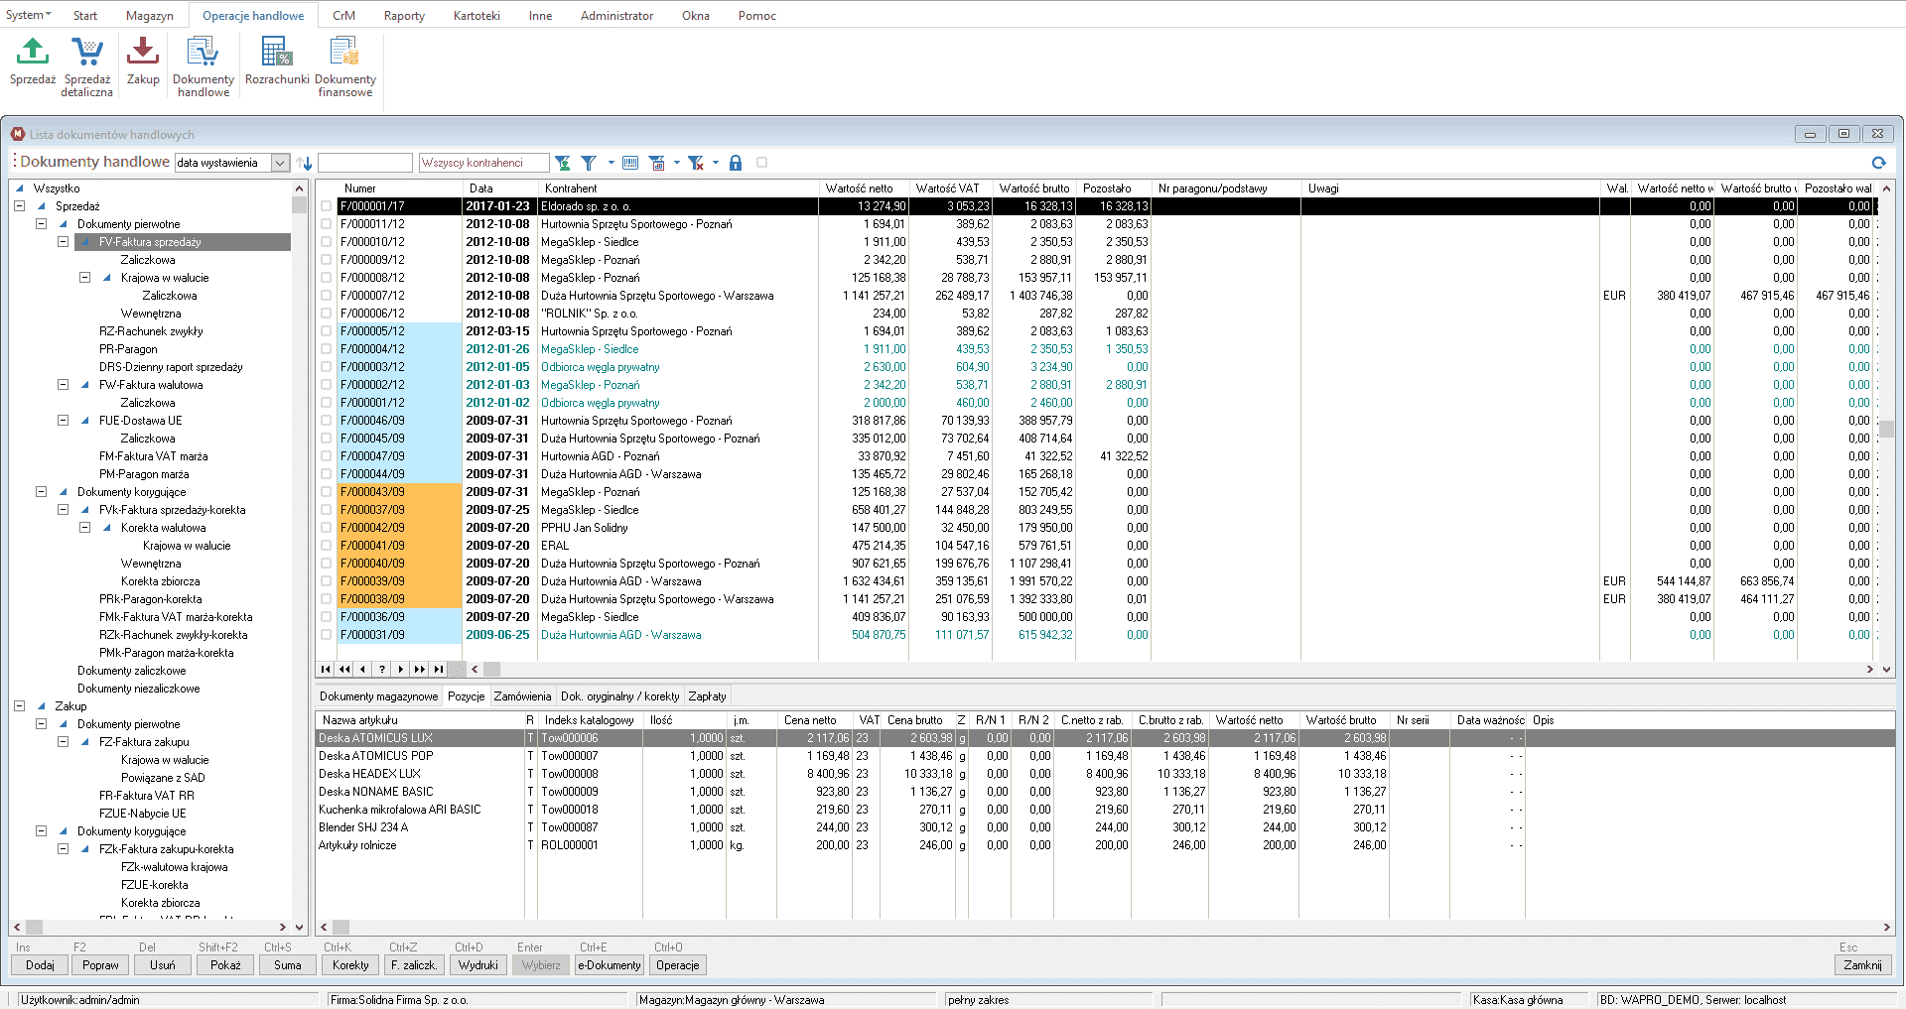Collapse Dokumenty pierwotne under Sprzedaż

(41, 224)
